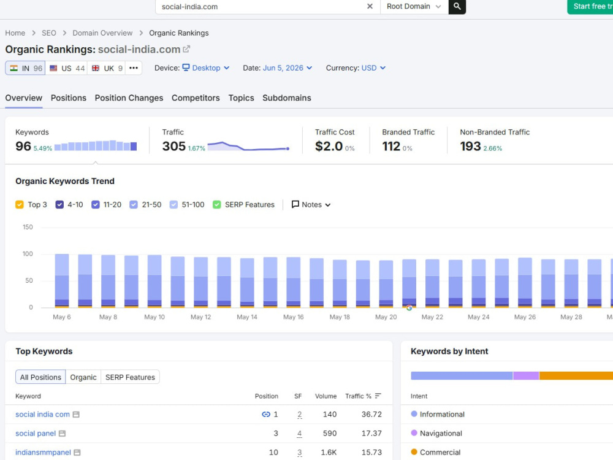Open keyword social panel
The width and height of the screenshot is (613, 460).
[x=36, y=434]
